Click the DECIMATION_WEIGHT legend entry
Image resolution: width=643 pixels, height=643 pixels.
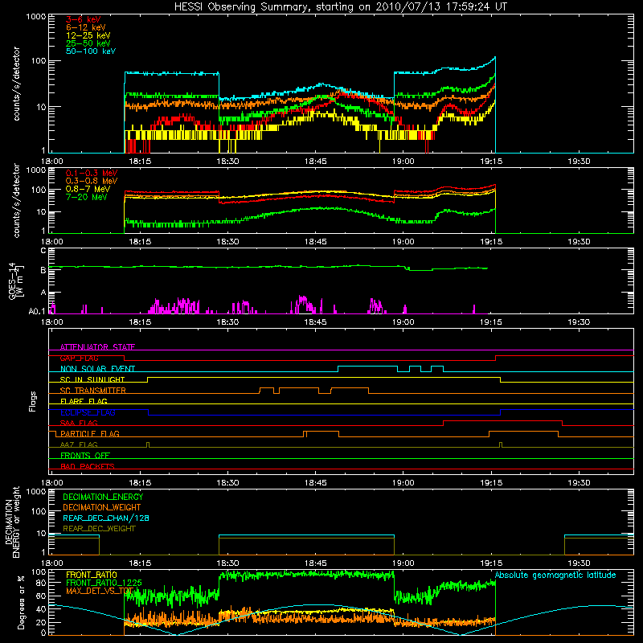coord(102,507)
